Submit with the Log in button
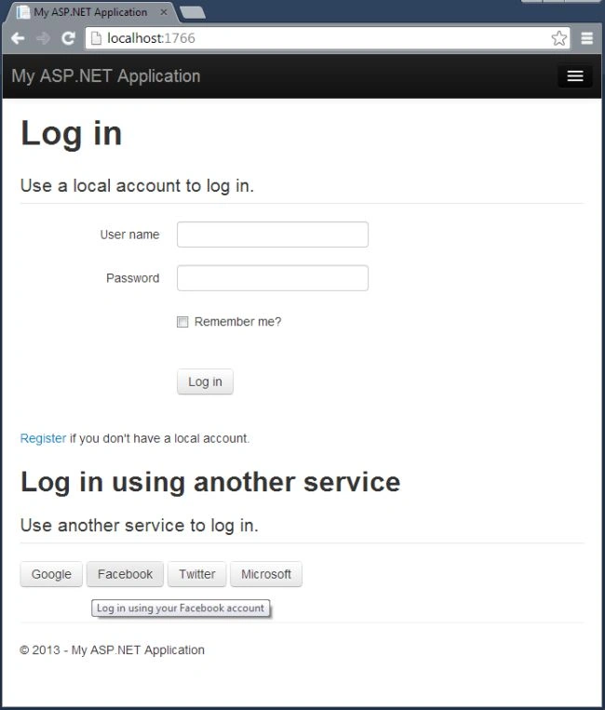 (x=205, y=382)
